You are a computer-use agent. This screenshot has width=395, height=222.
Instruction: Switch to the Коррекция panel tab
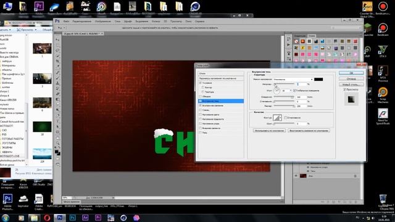(300, 36)
